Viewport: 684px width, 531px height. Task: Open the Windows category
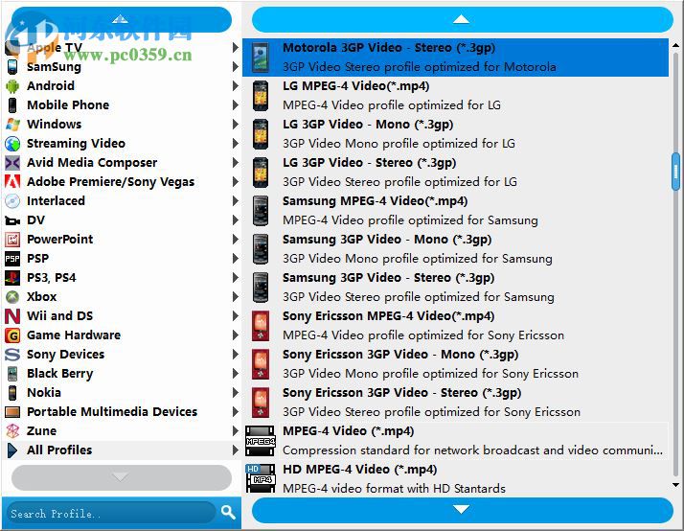click(x=122, y=125)
